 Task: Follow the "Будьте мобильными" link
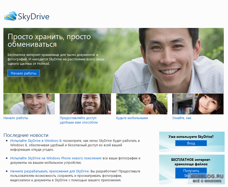click(x=132, y=118)
